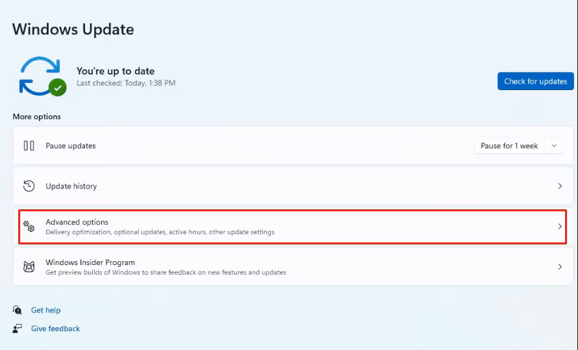The width and height of the screenshot is (578, 350).
Task: Click the pause icon beside Pause updates
Action: click(x=29, y=146)
